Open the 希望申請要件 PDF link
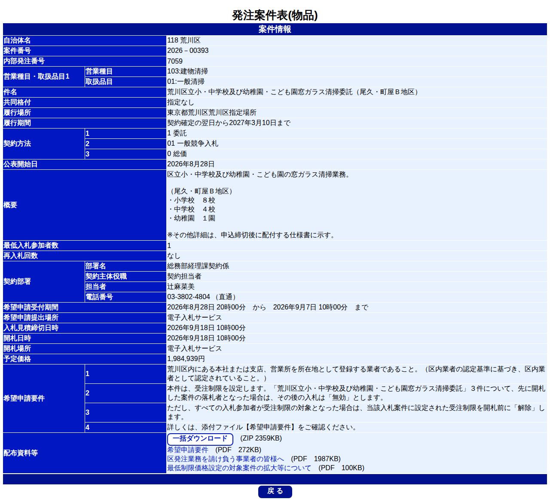This screenshot has width=550, height=499. (x=188, y=450)
